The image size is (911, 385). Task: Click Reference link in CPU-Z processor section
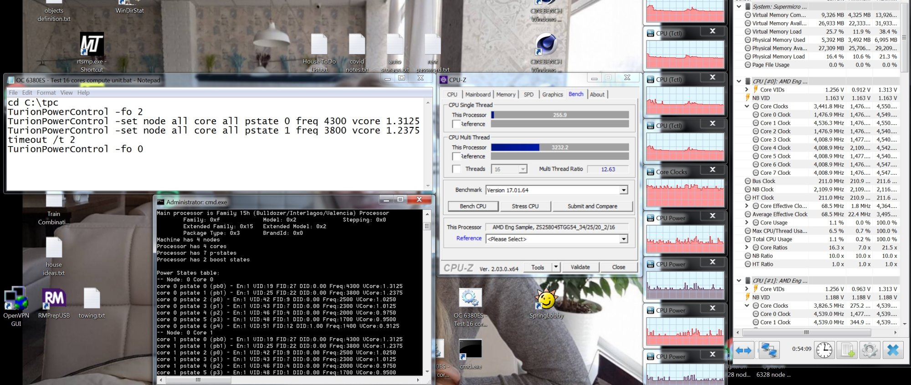point(469,238)
